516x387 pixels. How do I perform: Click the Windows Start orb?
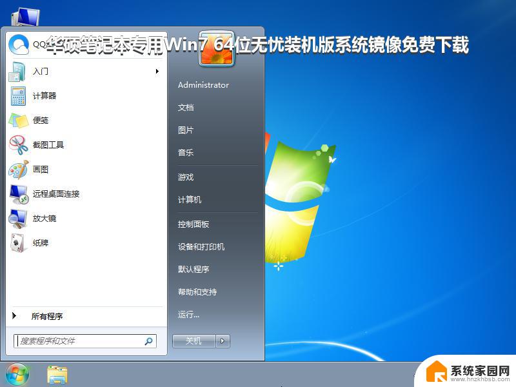17,375
